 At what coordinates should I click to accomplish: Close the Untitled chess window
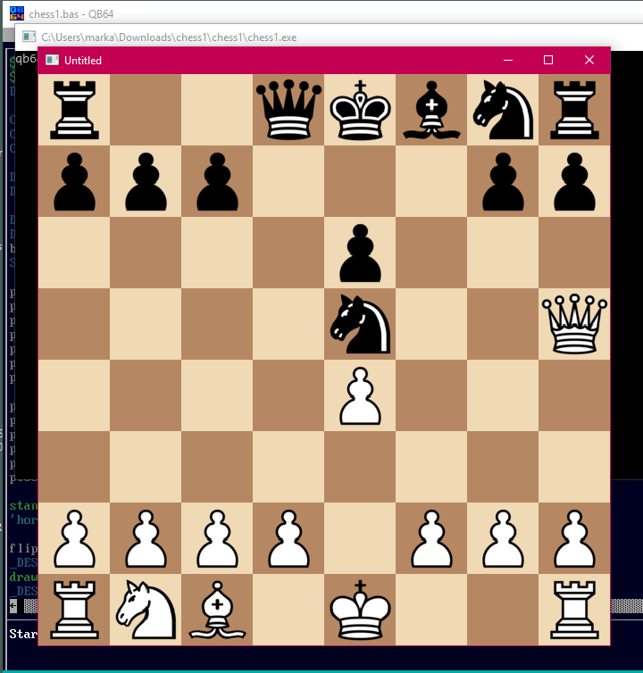click(x=589, y=60)
